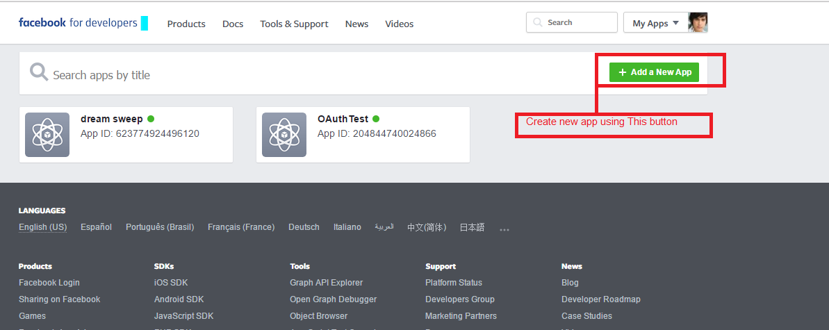The height and width of the screenshot is (330, 829).
Task: Open Facebook Login footer link
Action: [x=49, y=282]
